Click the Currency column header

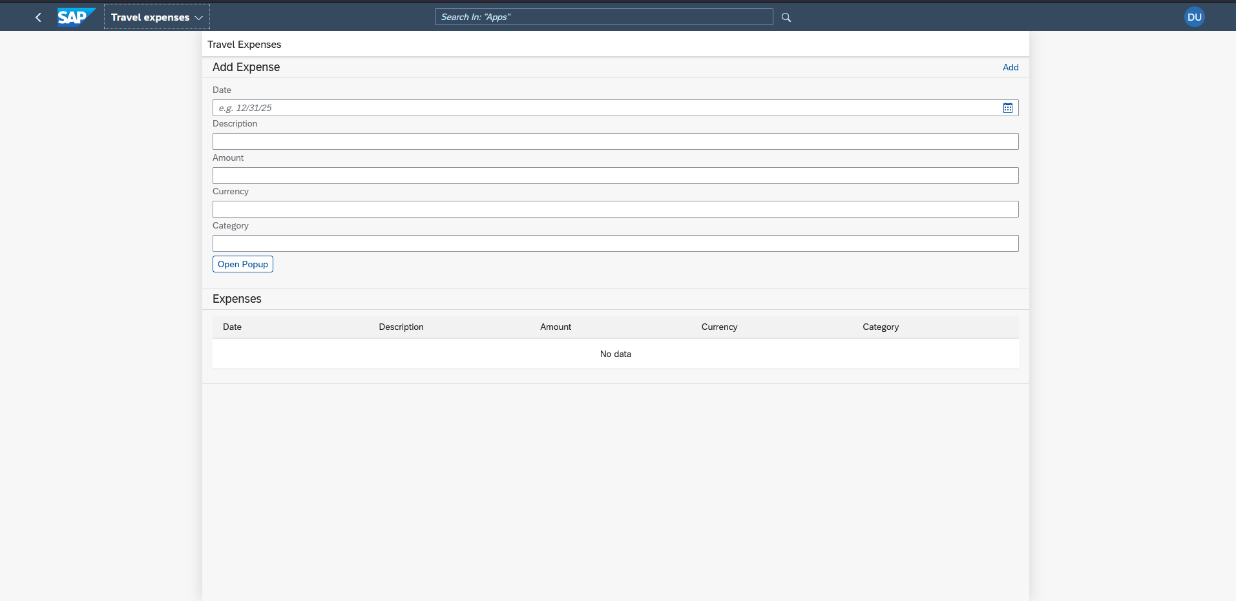point(719,327)
